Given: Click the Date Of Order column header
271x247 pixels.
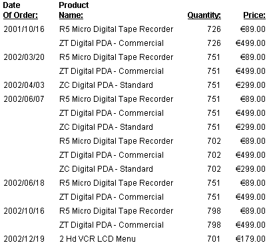Looking at the screenshot, I should tap(21, 10).
